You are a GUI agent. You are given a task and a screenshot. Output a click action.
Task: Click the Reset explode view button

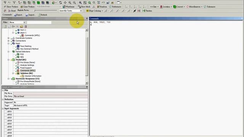pos(12,11)
